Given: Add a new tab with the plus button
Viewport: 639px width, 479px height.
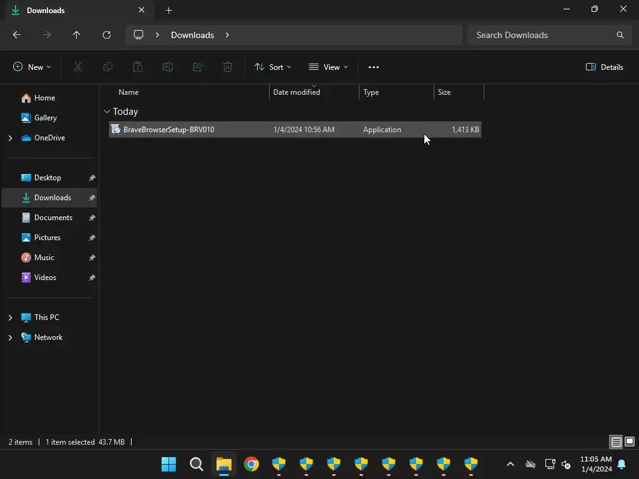Looking at the screenshot, I should coord(168,10).
